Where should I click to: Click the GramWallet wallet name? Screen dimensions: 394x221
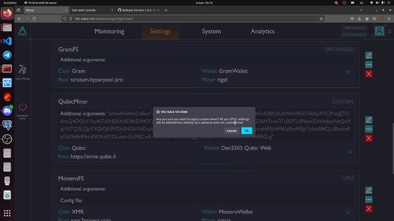tap(233, 71)
